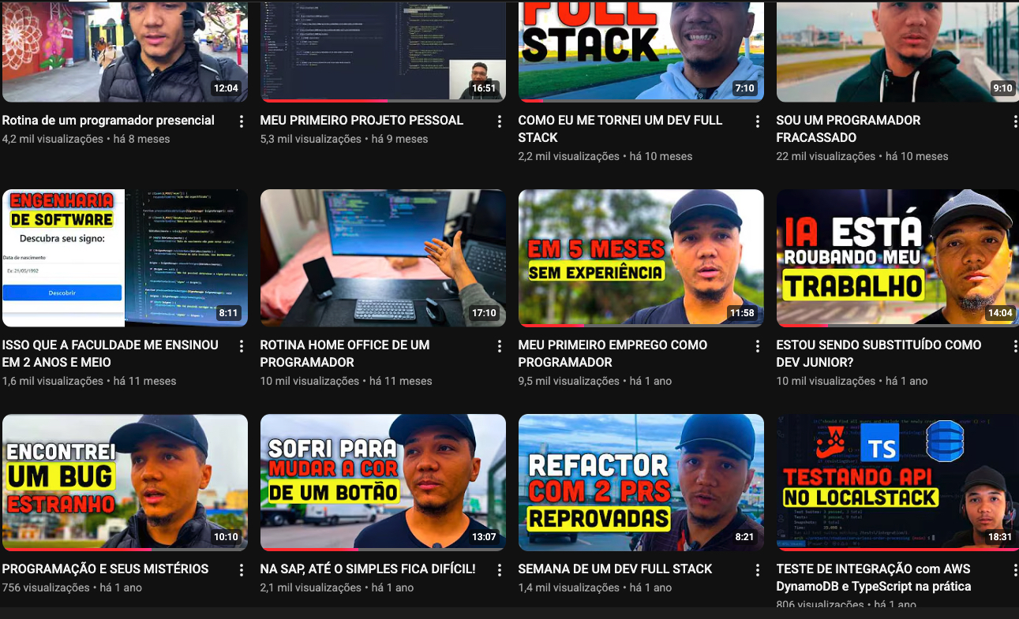
Task: Open options menu for MEU PRIMEIRO PROJETO PESSOAL
Action: (x=500, y=121)
